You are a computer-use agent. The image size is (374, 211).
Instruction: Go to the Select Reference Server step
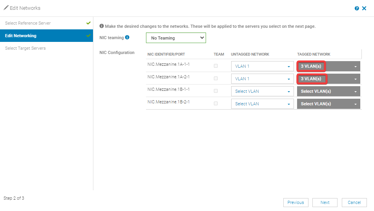28,23
